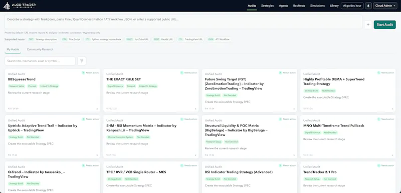
Task: Click Research Setup tag on TrendTracker 2.1 Pro
Action: point(312,179)
